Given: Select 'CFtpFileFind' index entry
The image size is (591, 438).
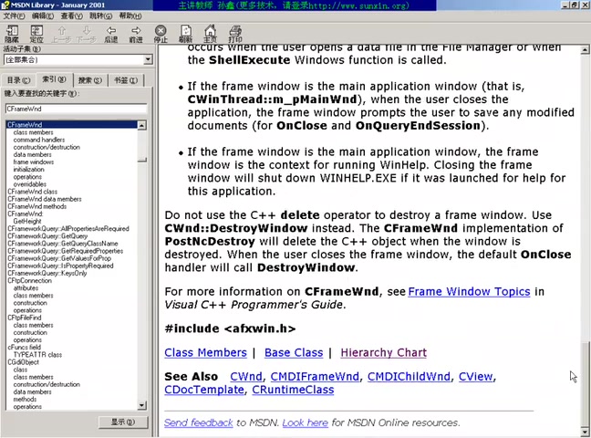Looking at the screenshot, I should [x=25, y=318].
